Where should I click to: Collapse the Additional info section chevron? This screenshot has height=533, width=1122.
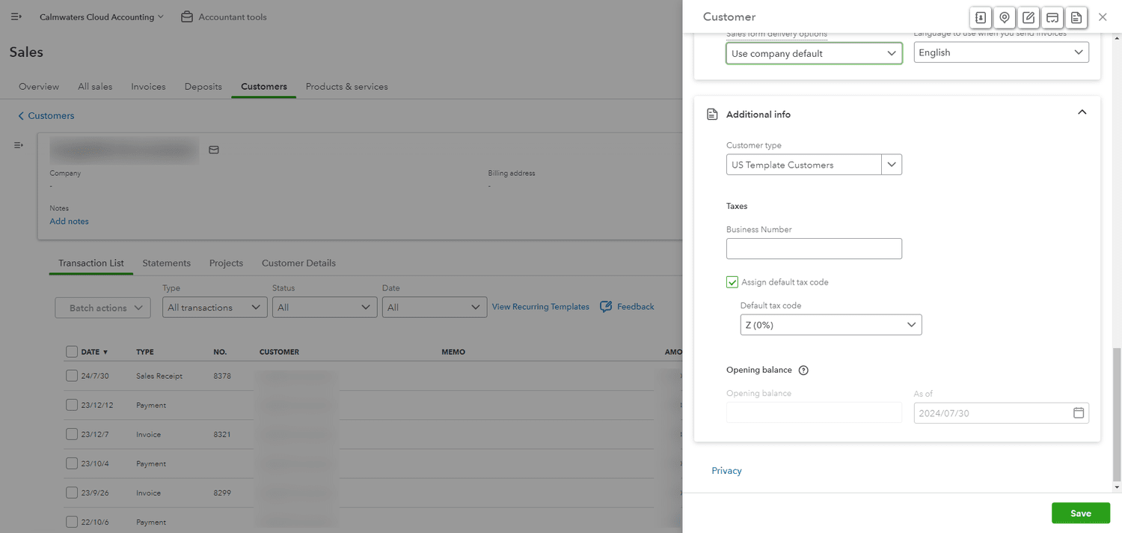click(x=1082, y=112)
